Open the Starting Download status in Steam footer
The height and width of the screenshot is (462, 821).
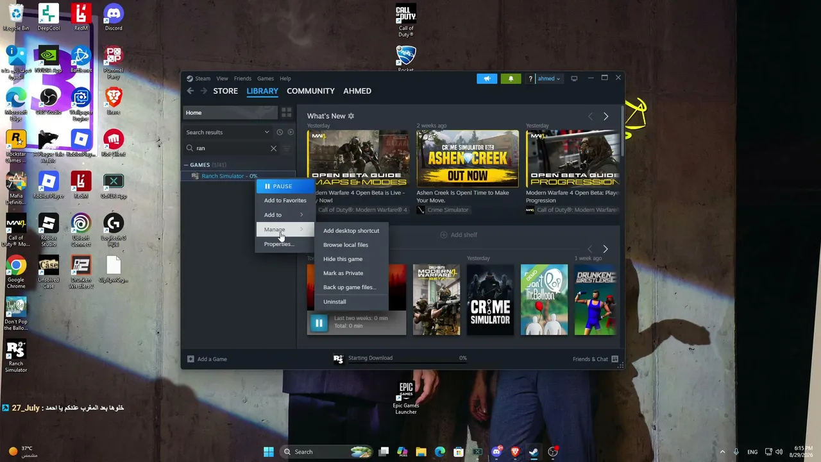tap(400, 359)
